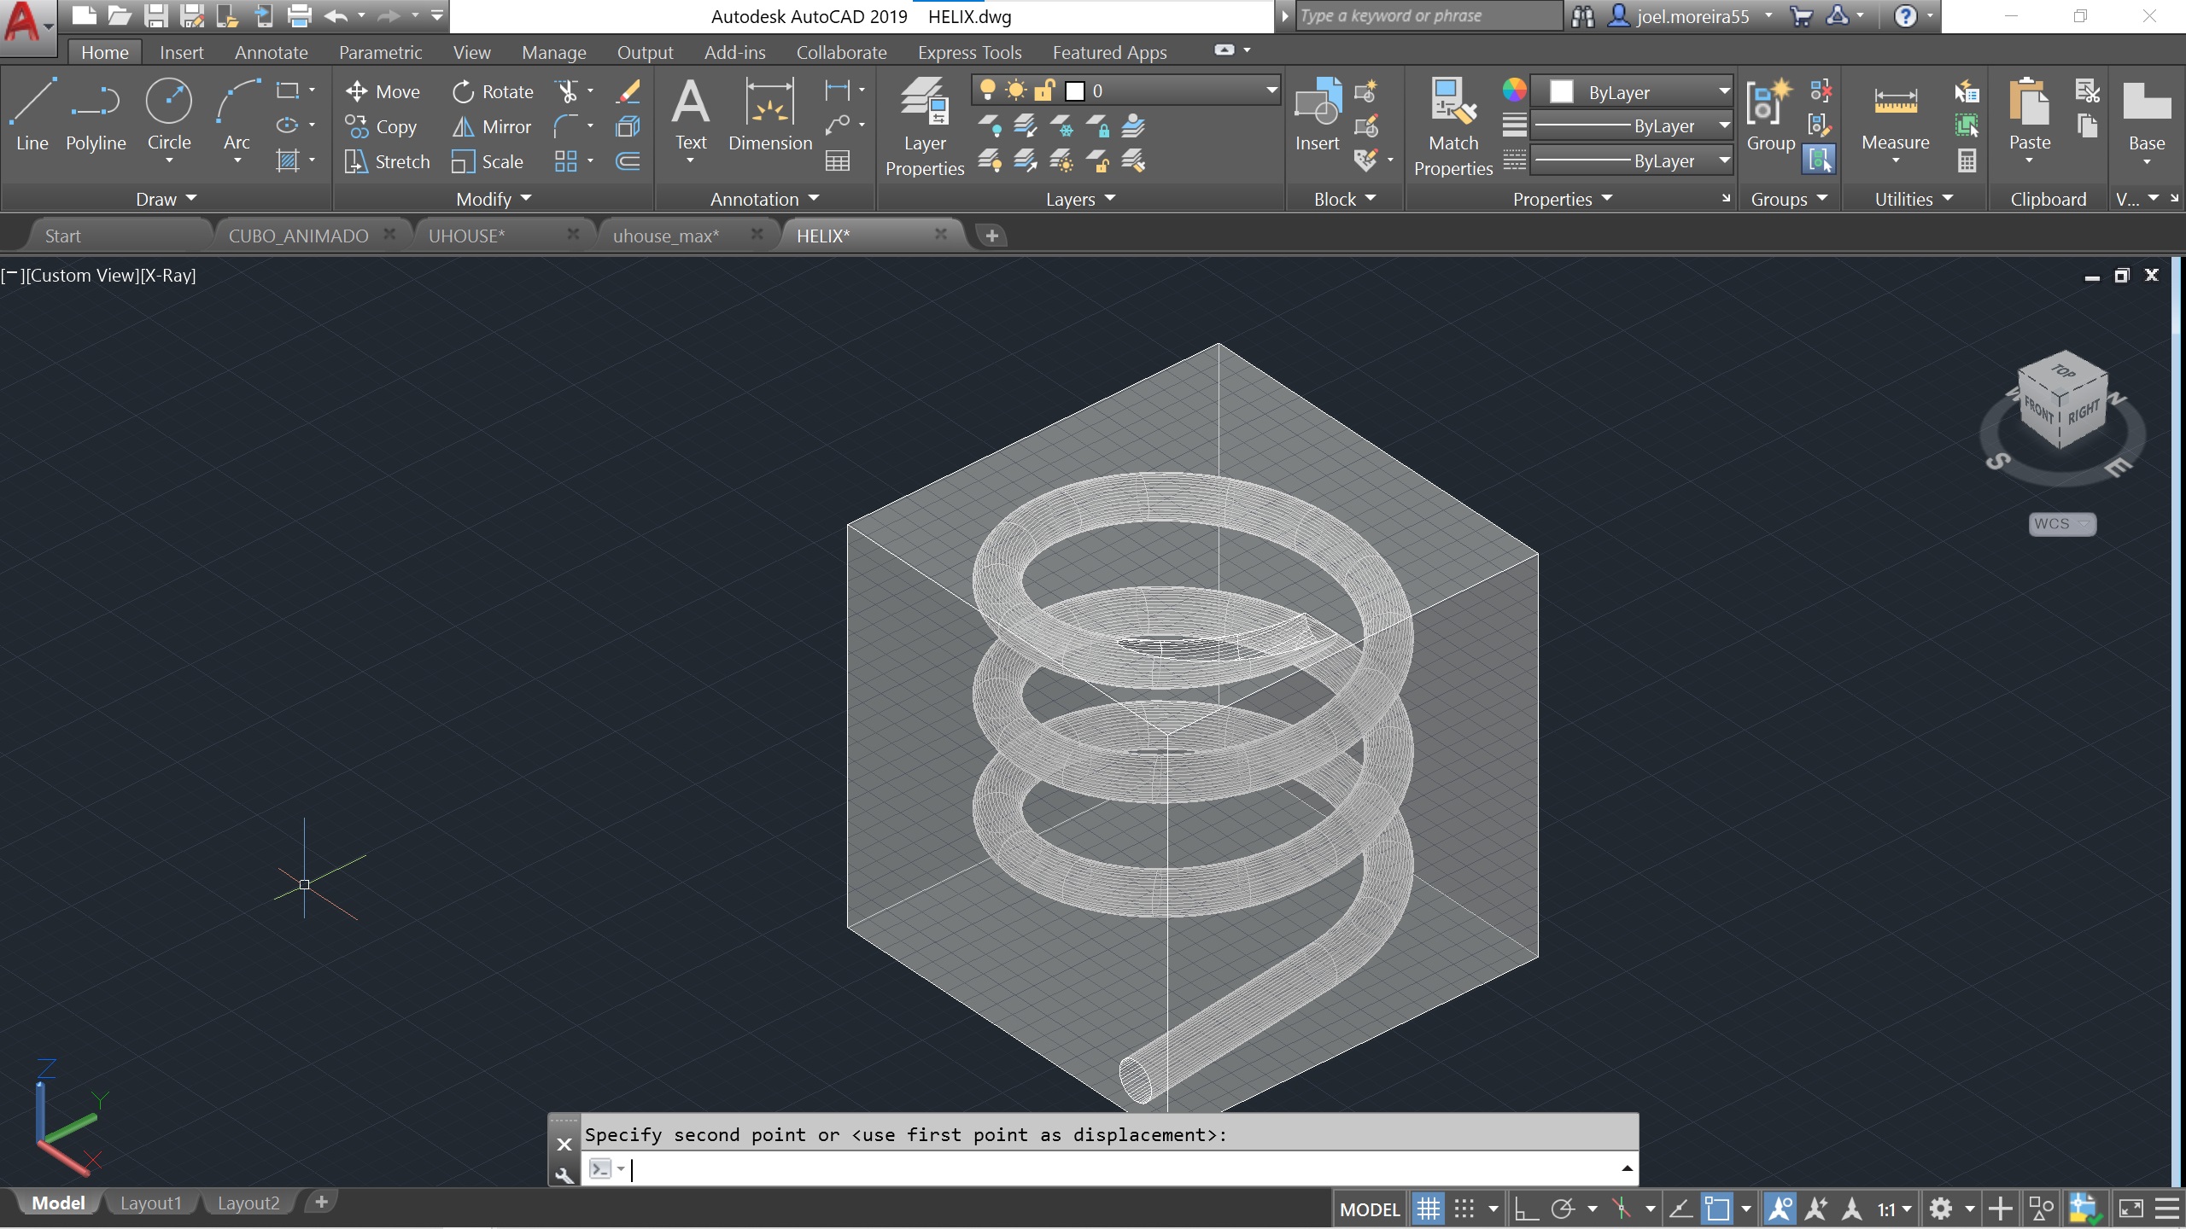The width and height of the screenshot is (2186, 1229).
Task: Open the WCS coordinate system dropdown
Action: 2062,523
